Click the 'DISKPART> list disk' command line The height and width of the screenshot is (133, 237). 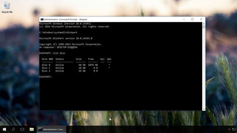(52, 53)
